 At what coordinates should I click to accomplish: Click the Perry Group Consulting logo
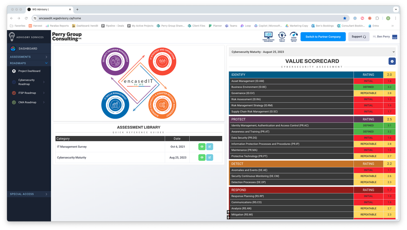coord(67,37)
